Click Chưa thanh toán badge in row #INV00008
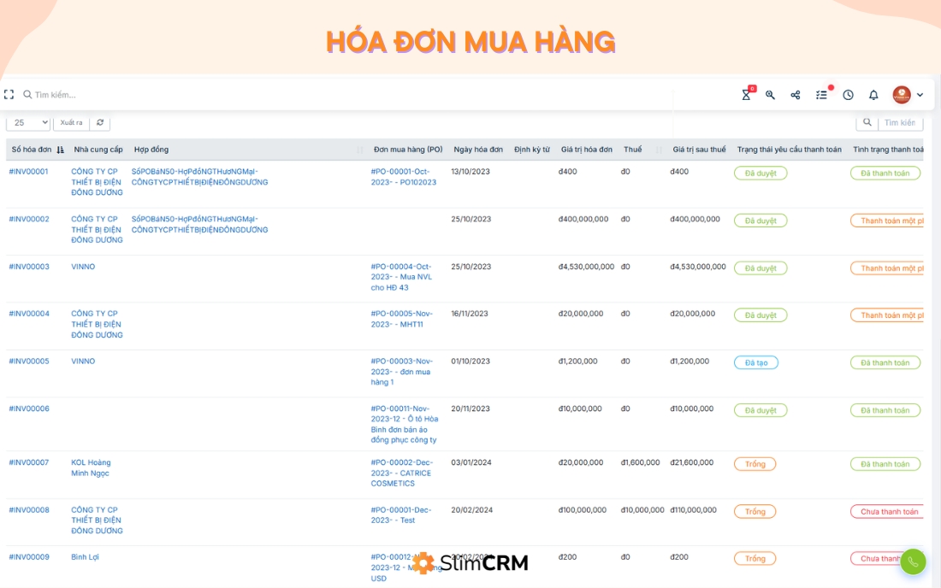The image size is (941, 588). 887,512
